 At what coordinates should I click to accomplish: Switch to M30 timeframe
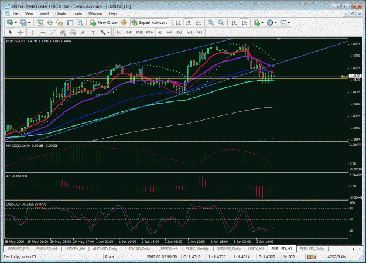coord(149,32)
